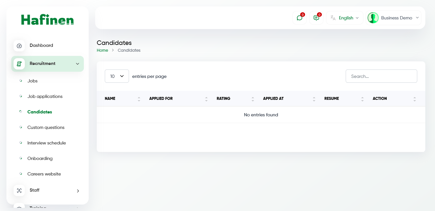435x211 pixels.
Task: Click the Recruitment clipboard icon
Action: click(x=19, y=64)
